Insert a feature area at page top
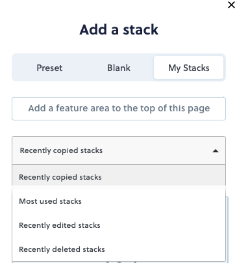237x263 pixels. (x=119, y=109)
